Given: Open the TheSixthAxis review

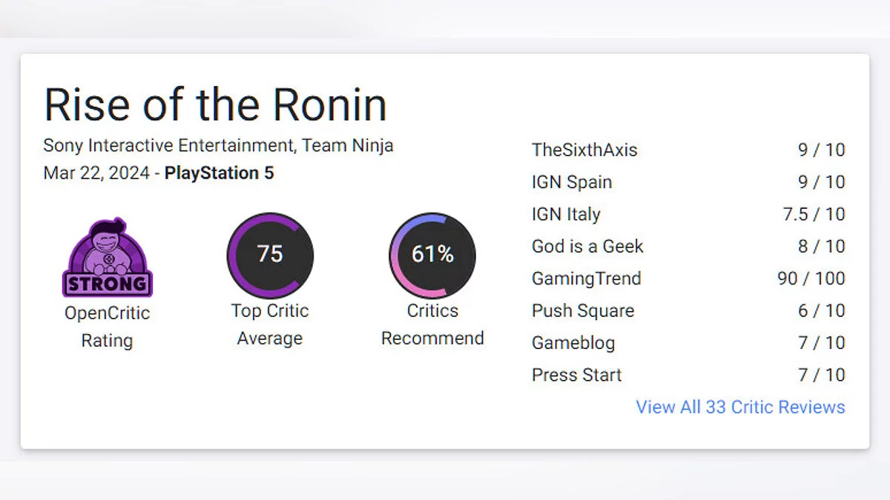Looking at the screenshot, I should coord(584,150).
